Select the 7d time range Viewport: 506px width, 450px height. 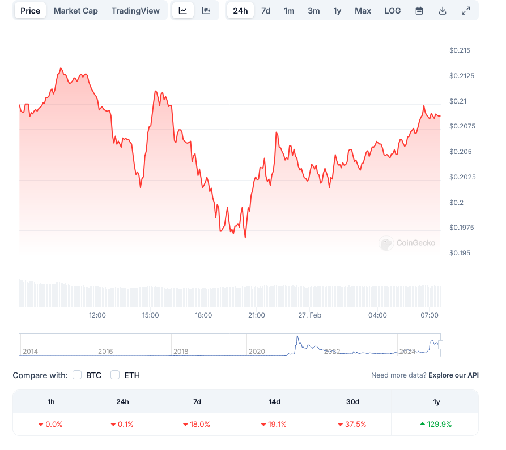click(266, 11)
